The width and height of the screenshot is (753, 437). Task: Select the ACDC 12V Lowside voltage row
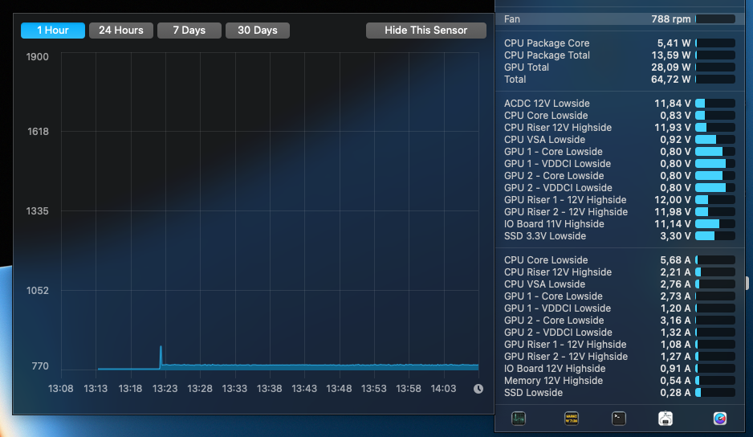tap(620, 104)
